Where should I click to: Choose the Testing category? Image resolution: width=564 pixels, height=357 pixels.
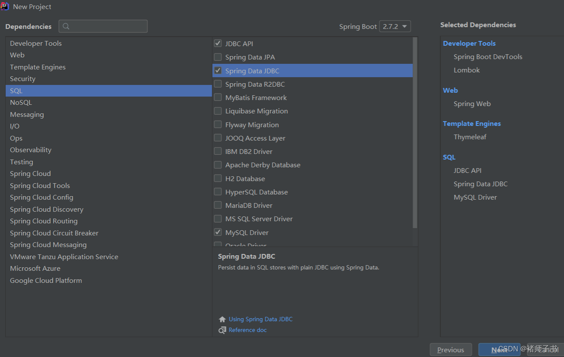click(x=109, y=162)
